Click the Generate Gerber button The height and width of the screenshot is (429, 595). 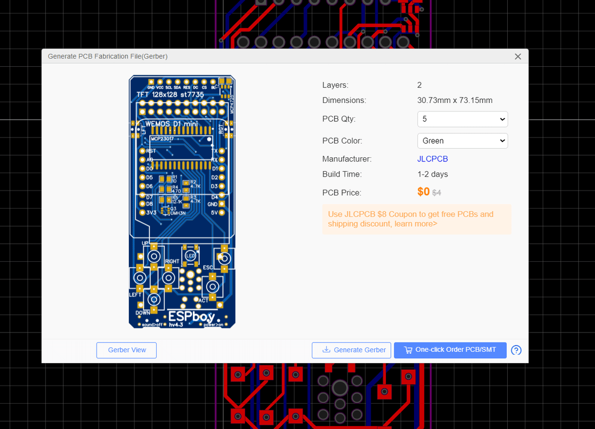(x=352, y=350)
